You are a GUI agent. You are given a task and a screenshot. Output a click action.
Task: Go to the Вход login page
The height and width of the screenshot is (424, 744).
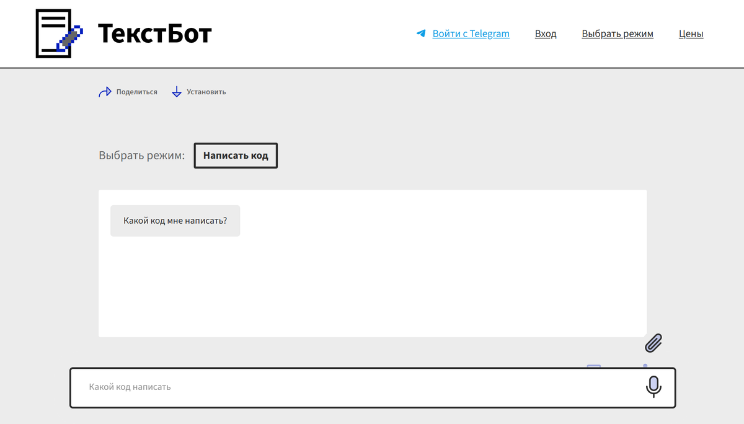click(546, 33)
